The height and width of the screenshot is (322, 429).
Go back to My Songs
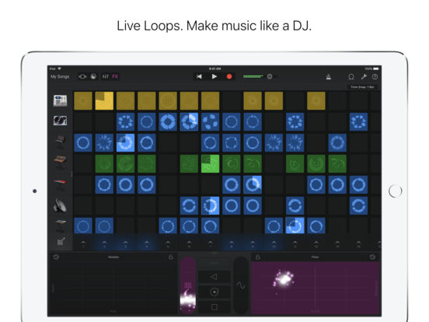tap(60, 77)
